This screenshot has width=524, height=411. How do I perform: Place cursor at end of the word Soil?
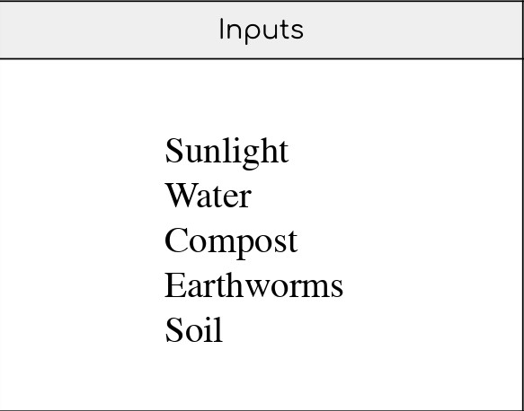click(224, 330)
